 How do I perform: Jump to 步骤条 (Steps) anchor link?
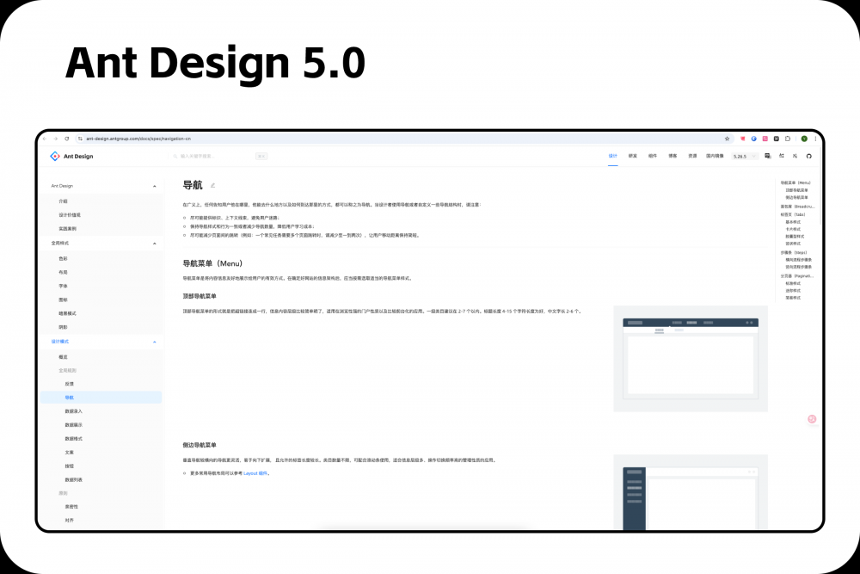click(x=794, y=252)
